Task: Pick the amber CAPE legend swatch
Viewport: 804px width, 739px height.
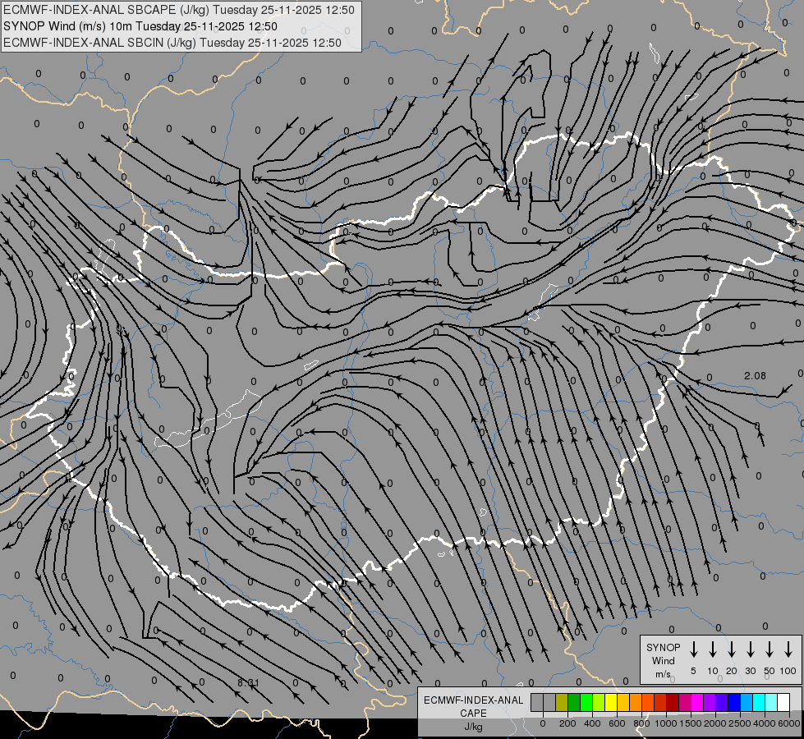Action: click(623, 702)
